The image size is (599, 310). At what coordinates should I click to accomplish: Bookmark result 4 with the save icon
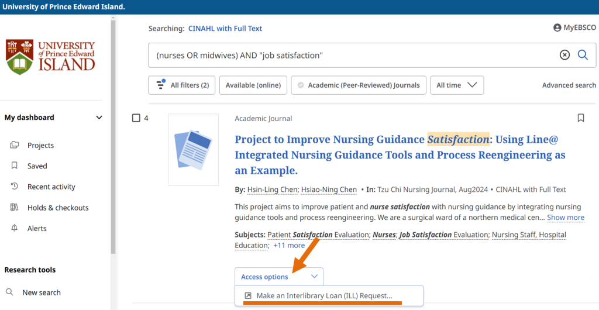click(x=581, y=118)
